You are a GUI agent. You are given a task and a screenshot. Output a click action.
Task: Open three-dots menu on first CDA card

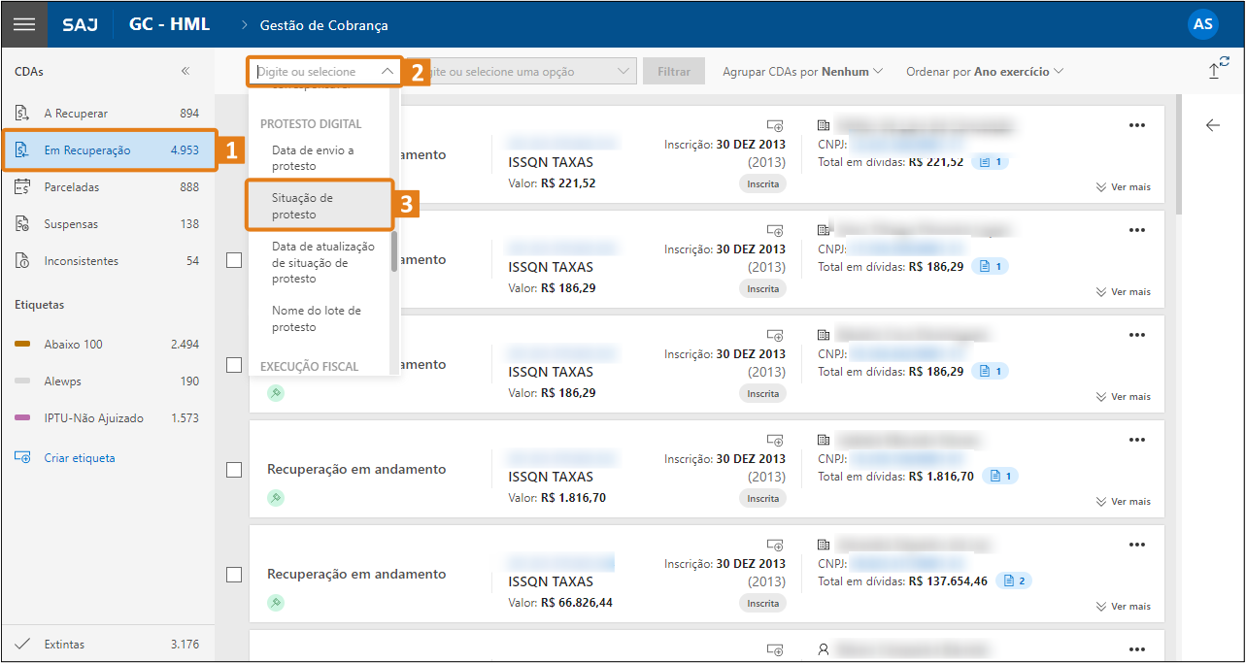click(x=1136, y=125)
